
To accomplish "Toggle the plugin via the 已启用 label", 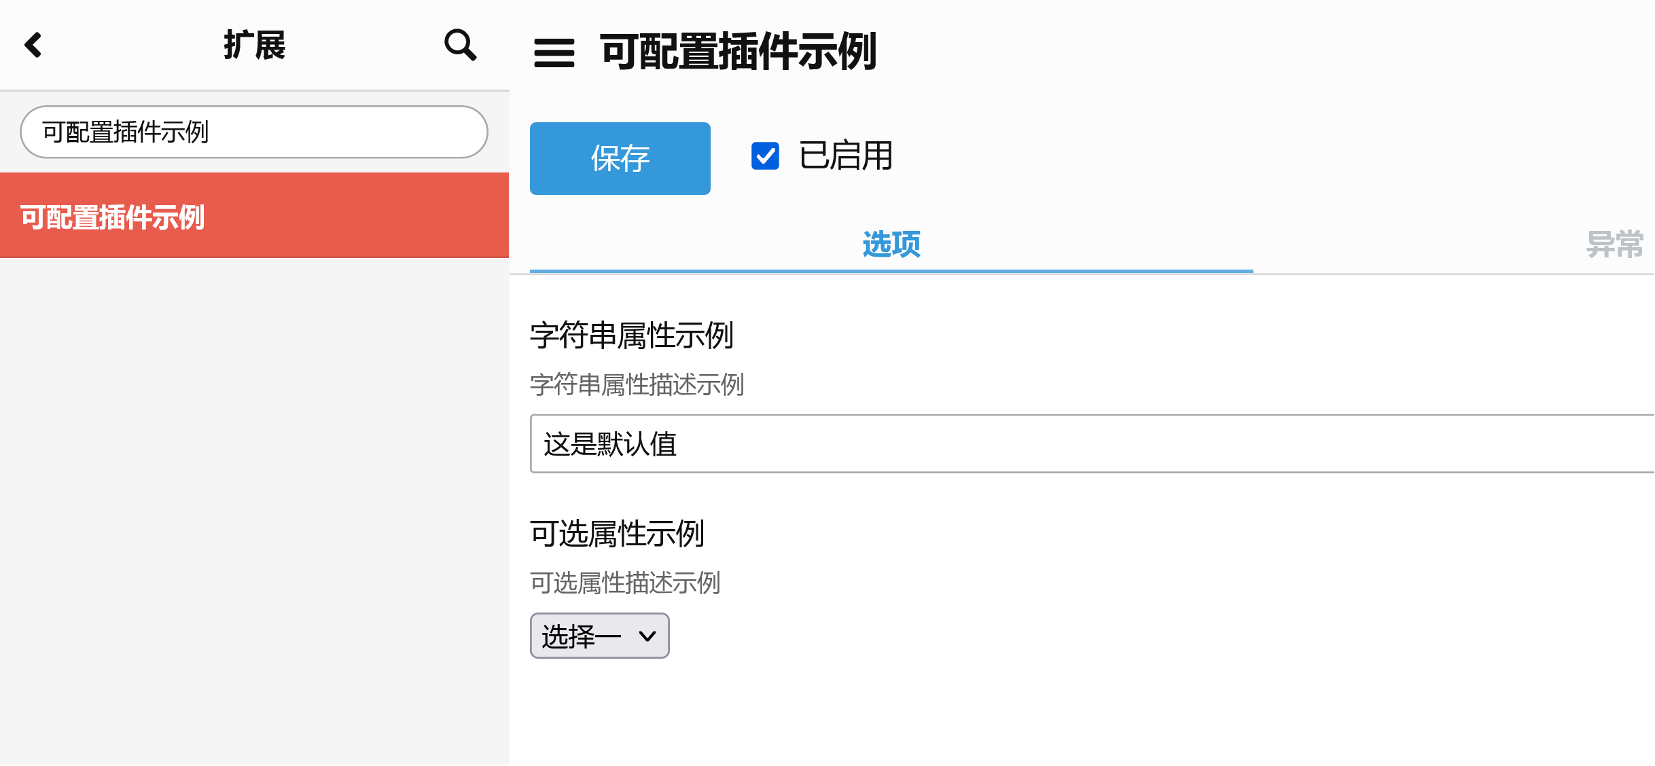I will coord(845,156).
